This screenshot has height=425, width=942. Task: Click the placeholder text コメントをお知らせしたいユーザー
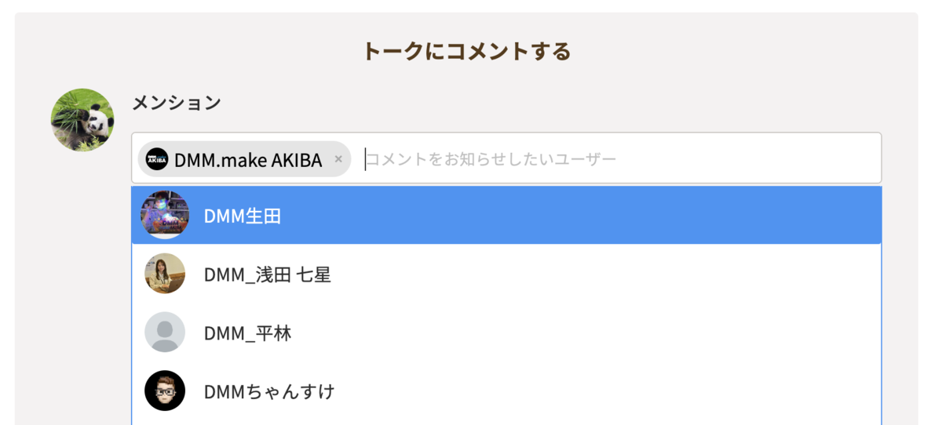(x=491, y=160)
